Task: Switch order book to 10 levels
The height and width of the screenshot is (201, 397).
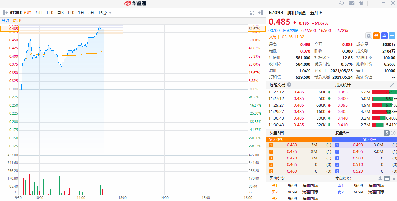Action: point(393,133)
